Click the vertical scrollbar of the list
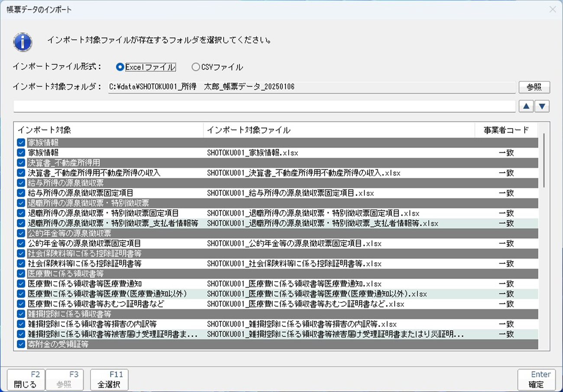Viewport: 563px width, 392px height. [x=544, y=160]
